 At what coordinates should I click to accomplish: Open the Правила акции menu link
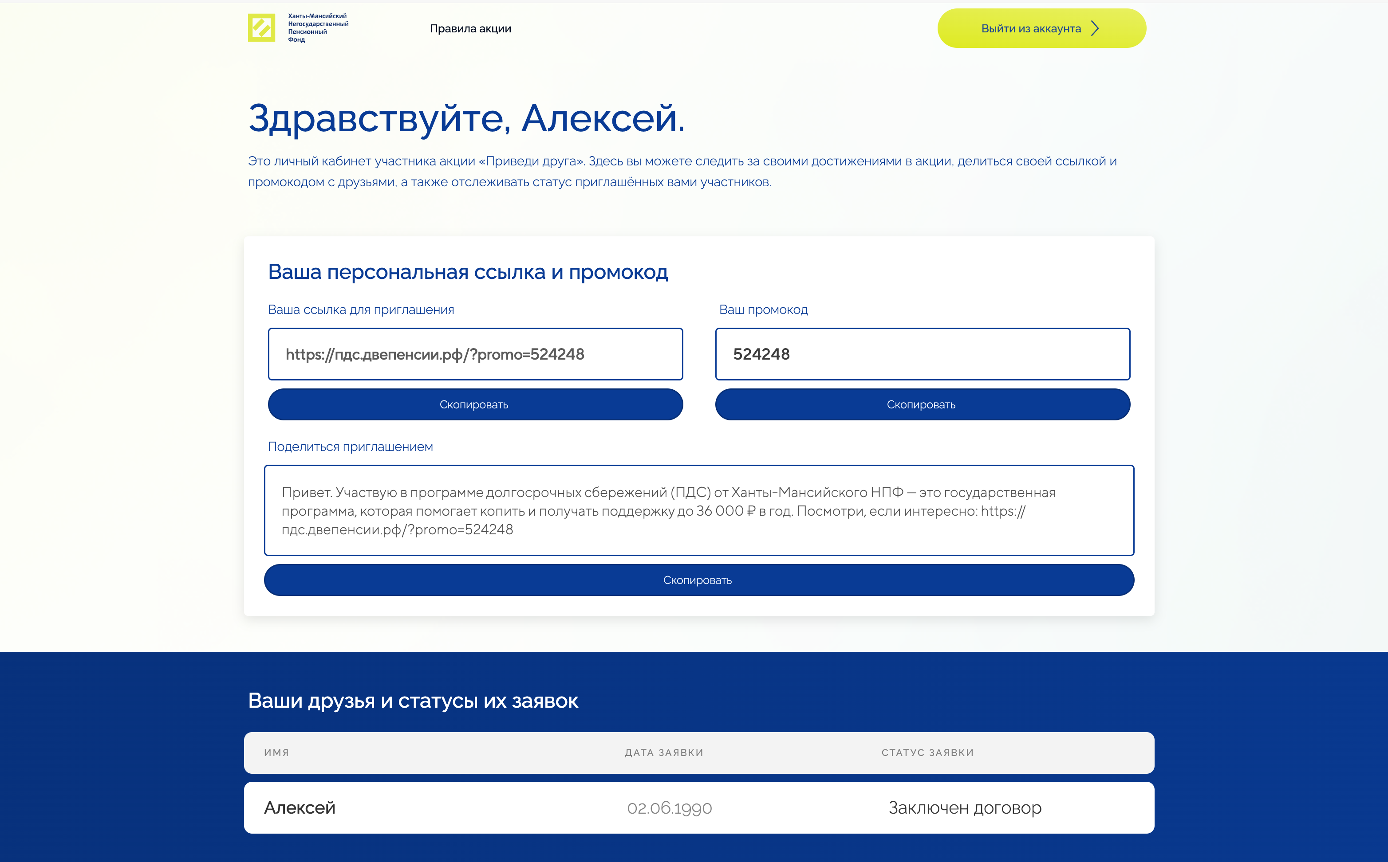pyautogui.click(x=470, y=28)
